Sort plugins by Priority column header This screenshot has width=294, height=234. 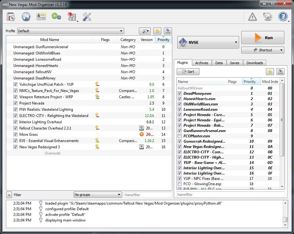pos(252,81)
